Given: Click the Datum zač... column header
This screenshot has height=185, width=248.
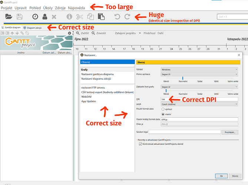Looking at the screenshot, I should pyautogui.click(x=49, y=53).
